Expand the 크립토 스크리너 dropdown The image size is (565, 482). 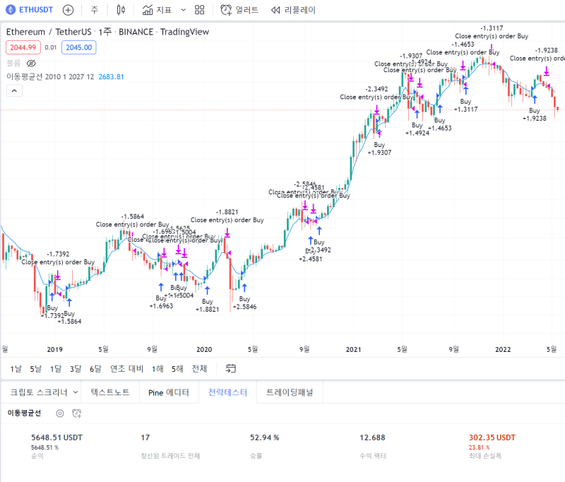[x=44, y=392]
